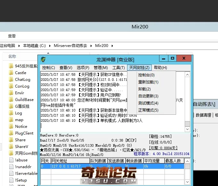The width and height of the screenshot is (218, 186).
Task: Click the 数据清理 tab in background window
Action: pyautogui.click(x=203, y=115)
